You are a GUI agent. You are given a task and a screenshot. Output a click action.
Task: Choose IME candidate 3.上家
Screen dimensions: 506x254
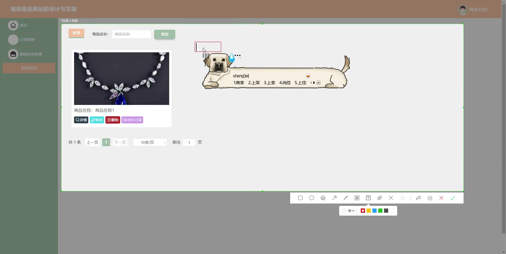click(270, 83)
